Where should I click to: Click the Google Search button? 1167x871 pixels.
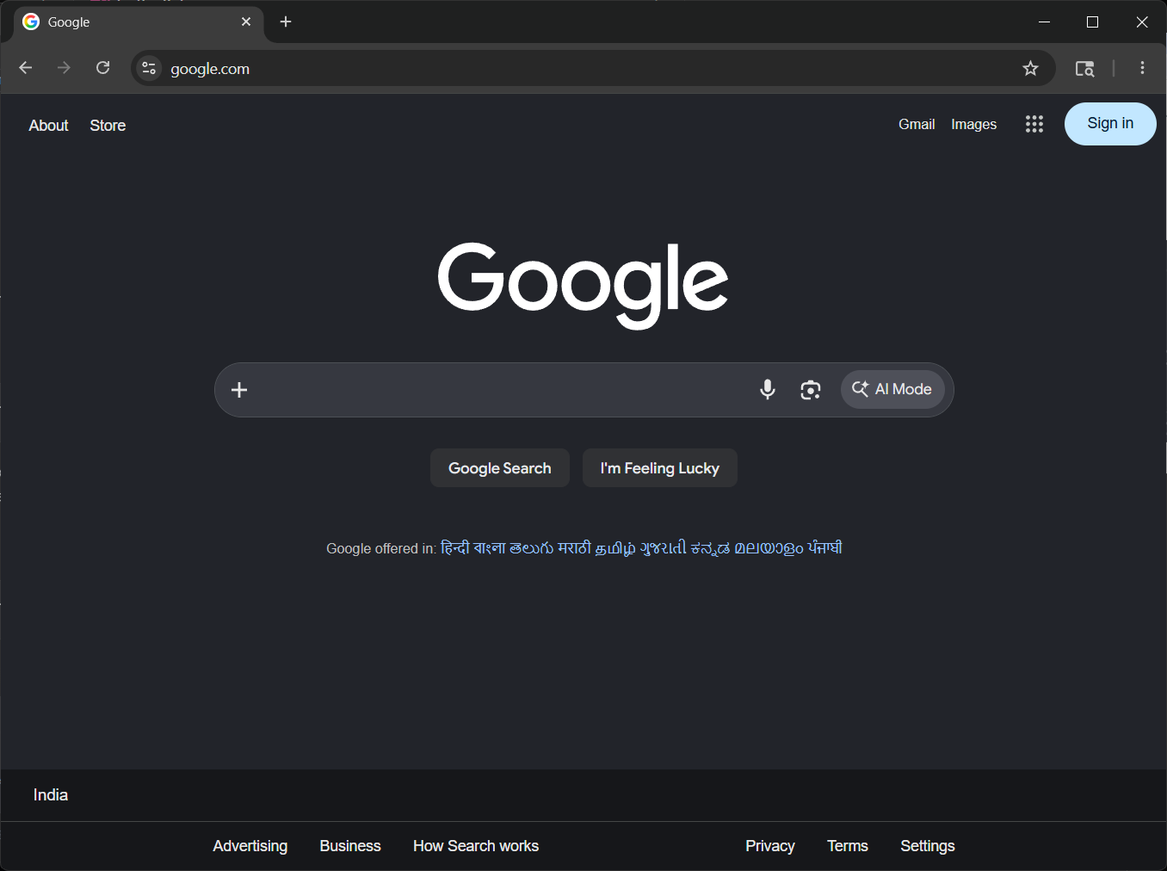(x=500, y=468)
